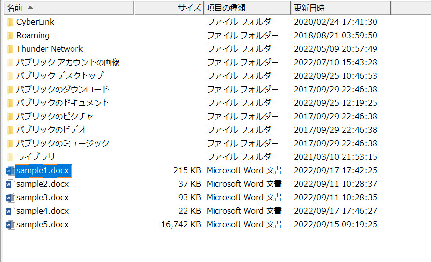Select the sample2.docx Word file icon

point(10,184)
